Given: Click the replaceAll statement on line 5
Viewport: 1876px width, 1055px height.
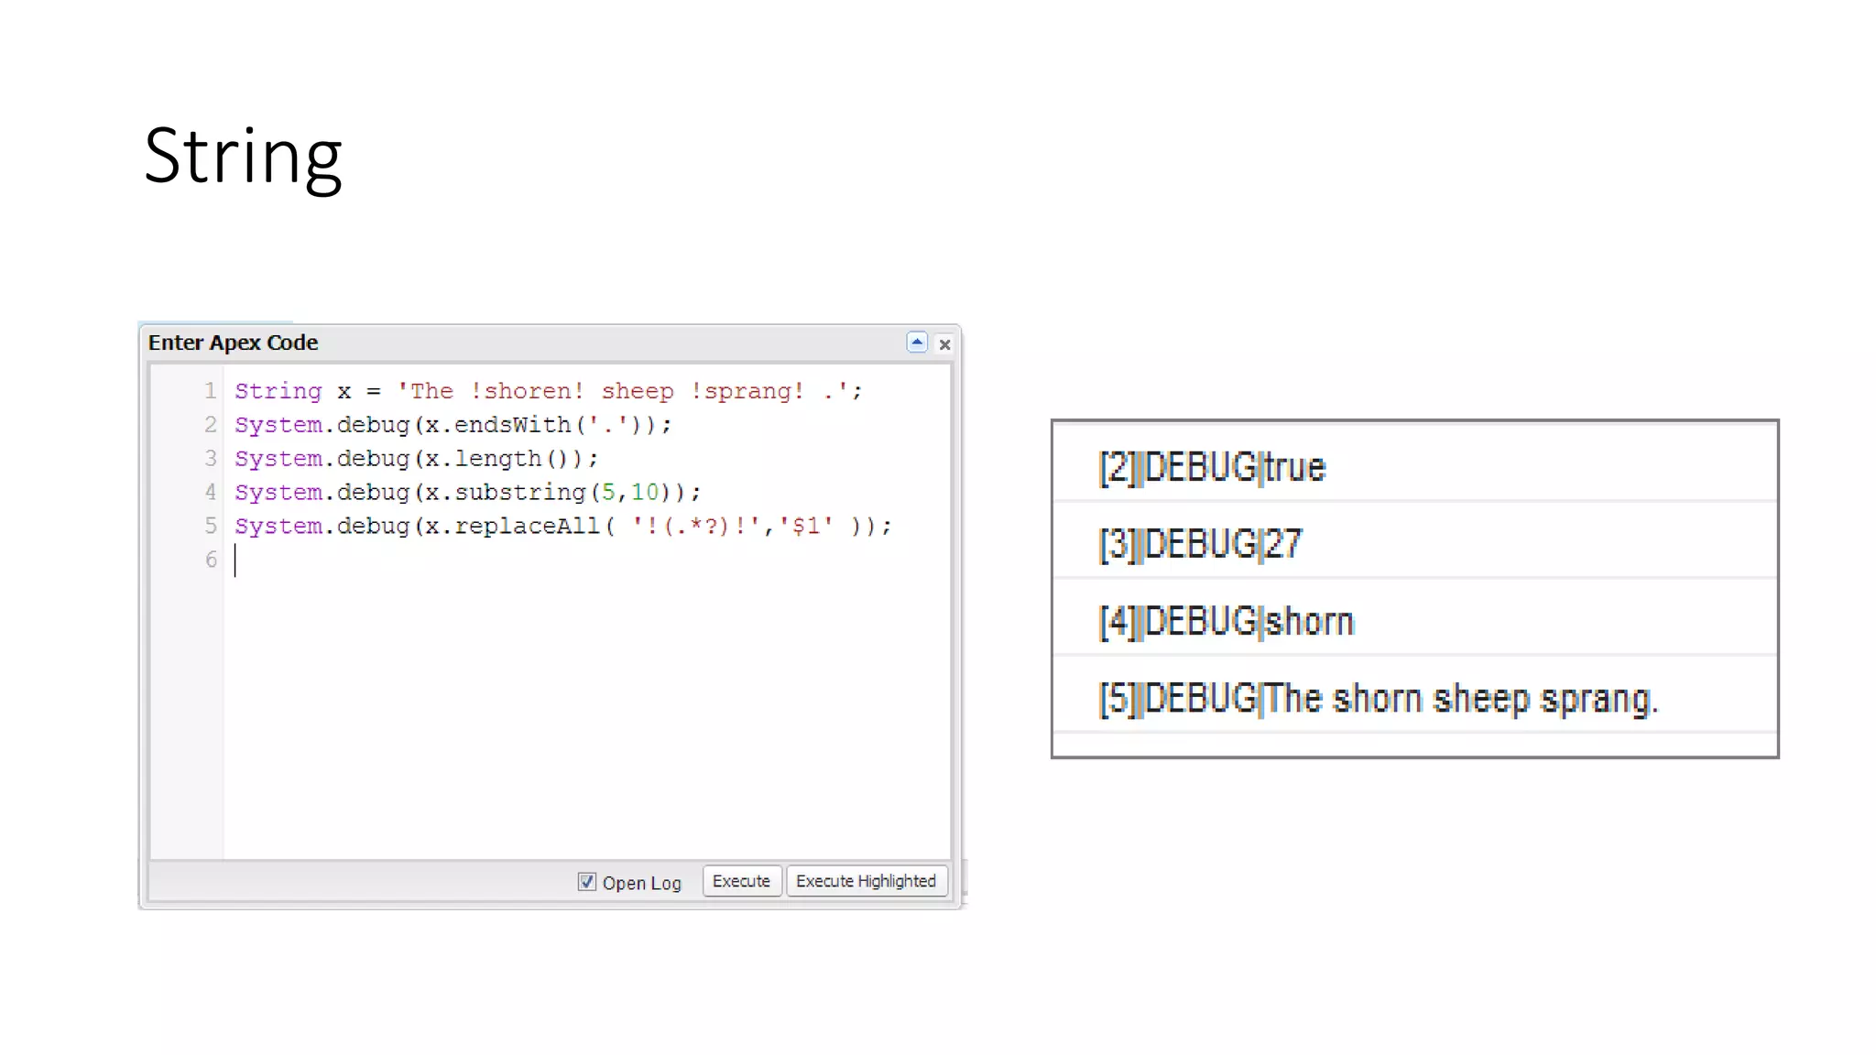Looking at the screenshot, I should 562,527.
